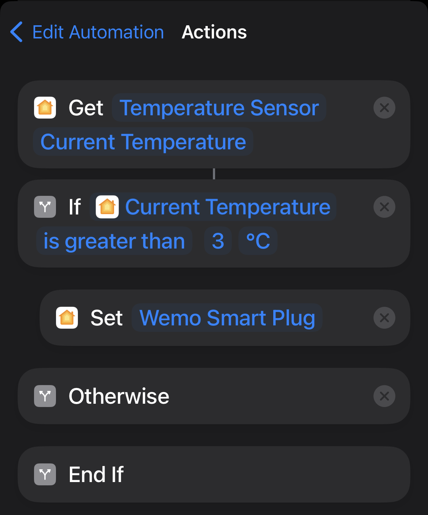Tap the branch icon beside End If
This screenshot has width=428, height=515.
click(45, 474)
